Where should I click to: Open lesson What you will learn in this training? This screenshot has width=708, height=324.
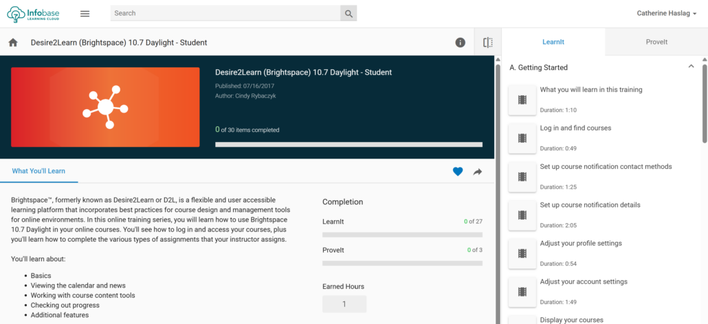tap(590, 89)
